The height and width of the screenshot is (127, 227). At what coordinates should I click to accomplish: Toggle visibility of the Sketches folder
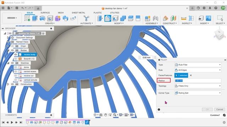(12, 63)
